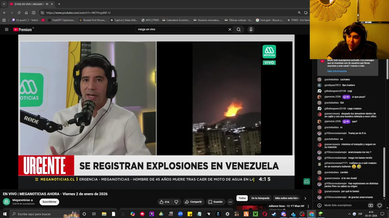Screen dimensions: 389x218
Task: Open more actions three-dot menu under video
Action: tap(230, 202)
